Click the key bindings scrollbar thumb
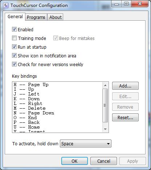Image resolution: width=151 pixels, height=170 pixels. pos(105,105)
